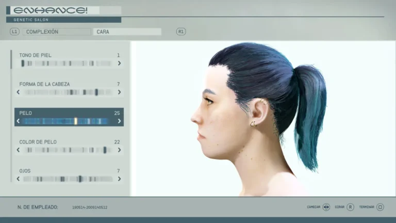Click the highlighted Pelo slider track
This screenshot has height=223, width=396.
(69, 121)
